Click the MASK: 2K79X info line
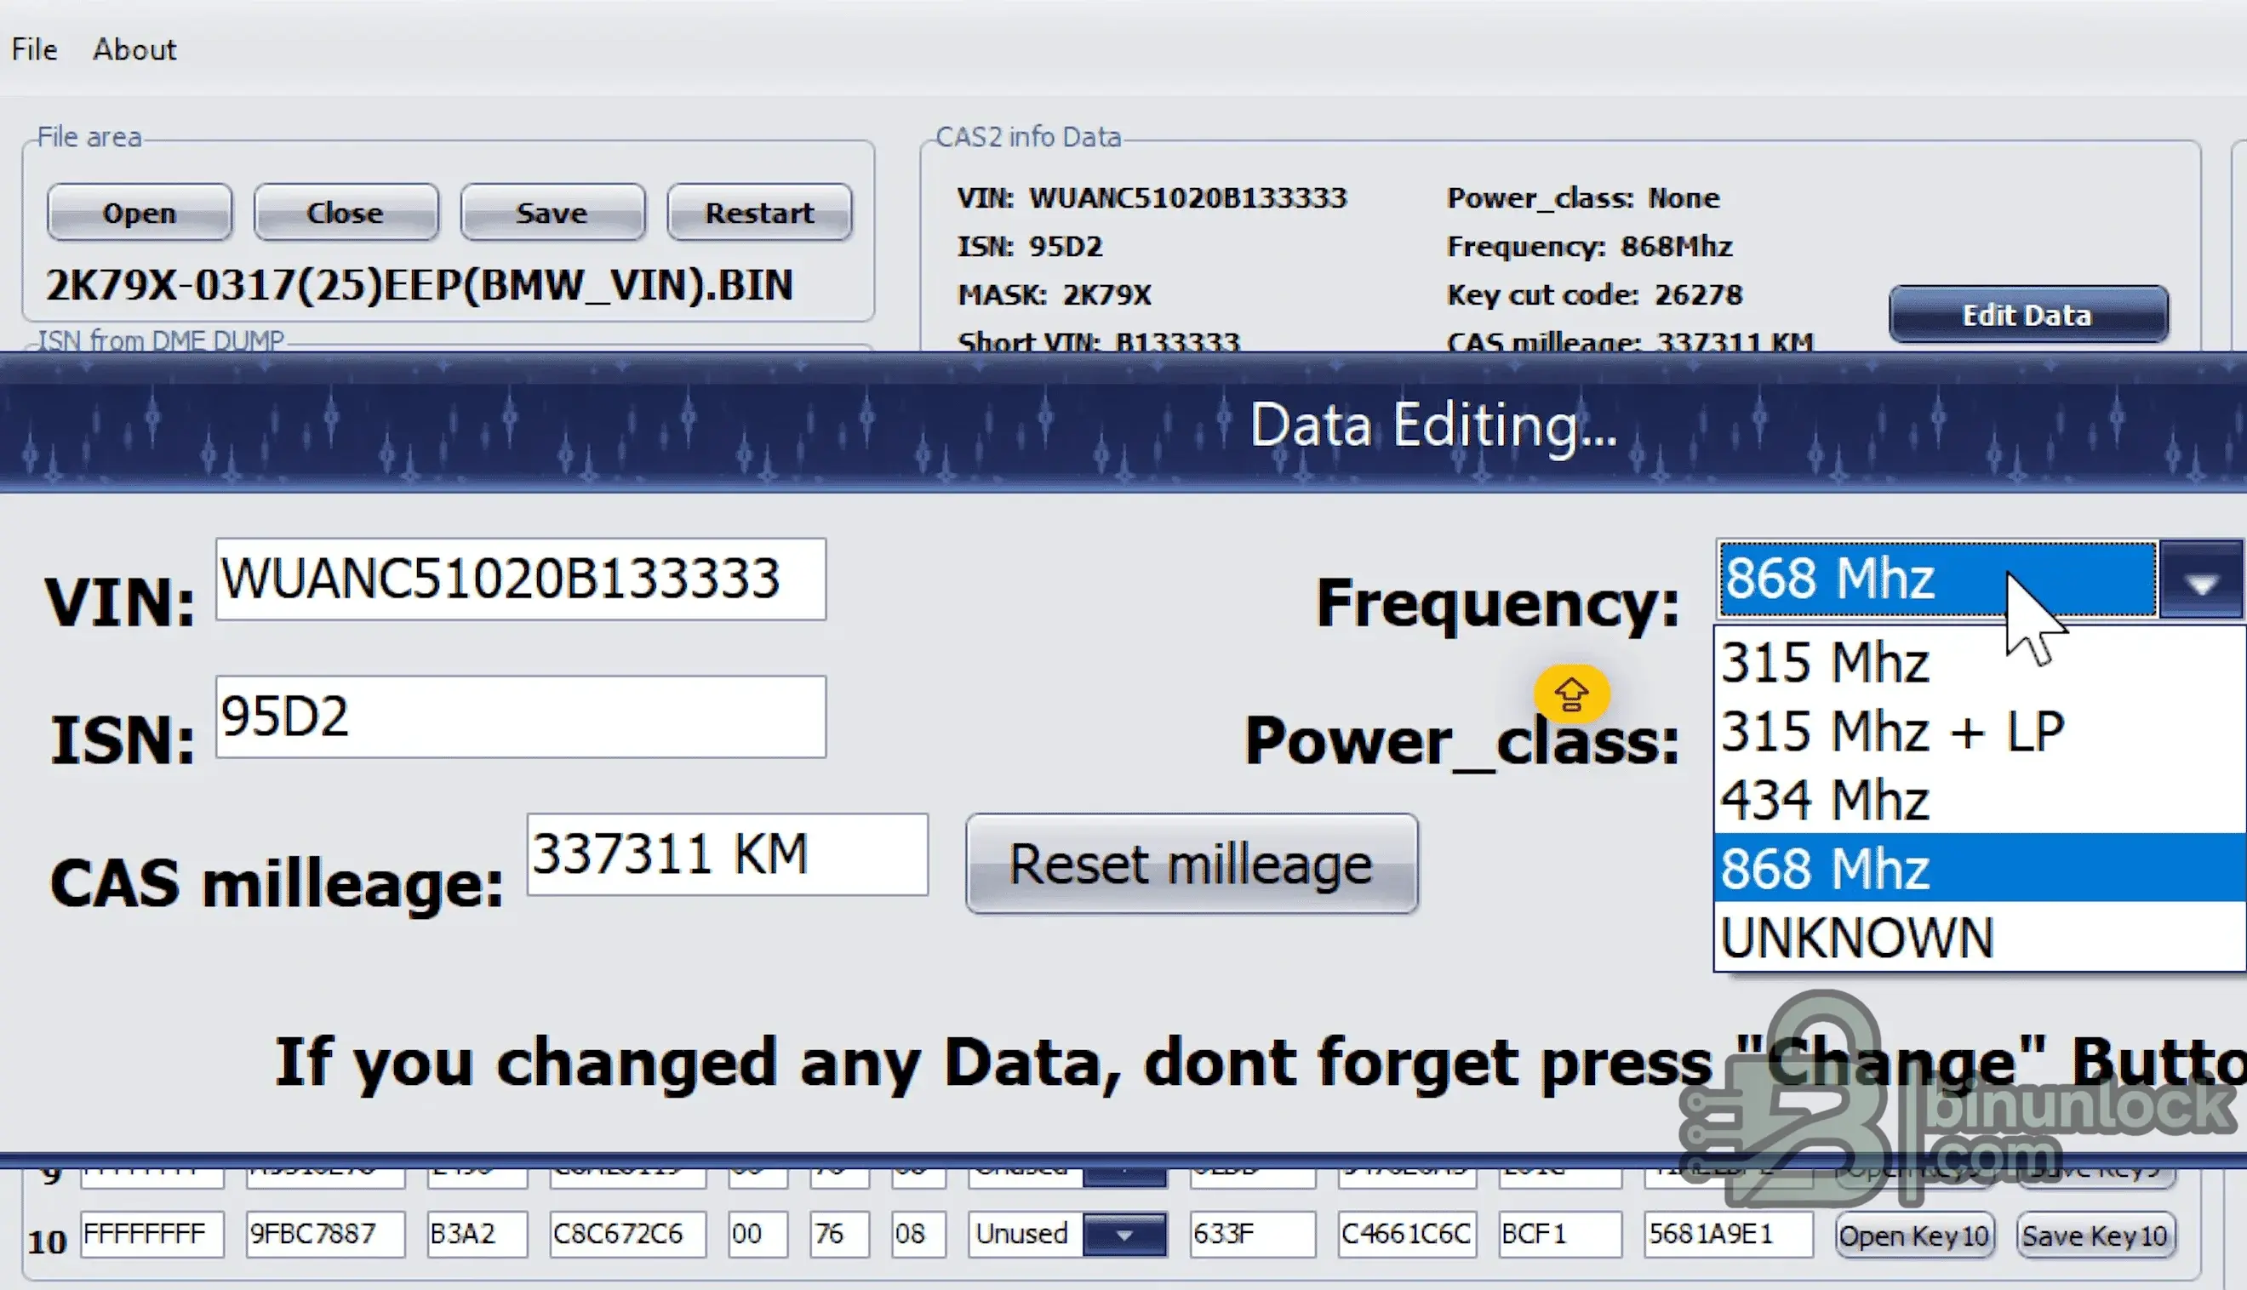Screen dimensions: 2247x1290 coord(1055,294)
